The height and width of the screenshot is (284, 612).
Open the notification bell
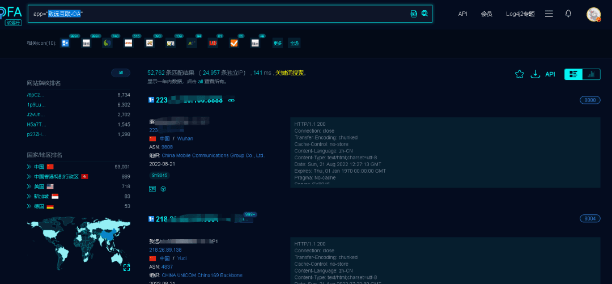568,14
